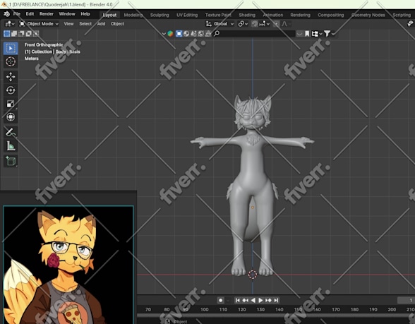Viewport: 415px width, 324px height.
Task: Open the auto keying options dropdown arrow
Action: point(227,301)
